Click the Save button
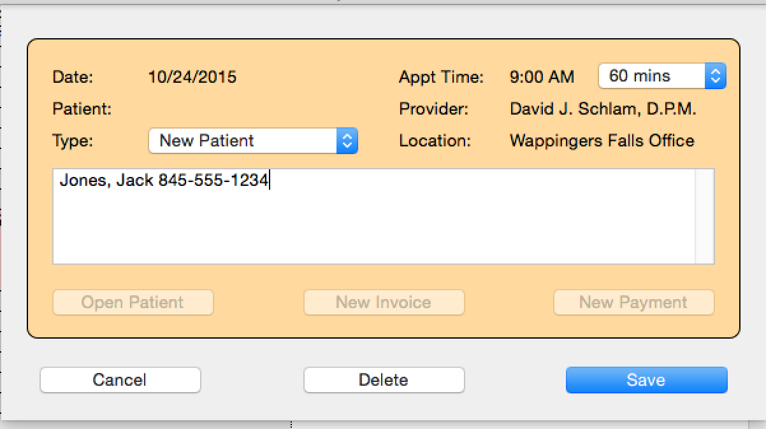Viewport: 766px width, 429px height. pyautogui.click(x=646, y=380)
